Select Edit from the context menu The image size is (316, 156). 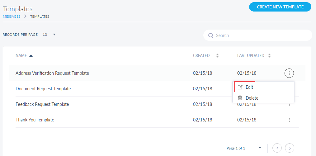245,87
